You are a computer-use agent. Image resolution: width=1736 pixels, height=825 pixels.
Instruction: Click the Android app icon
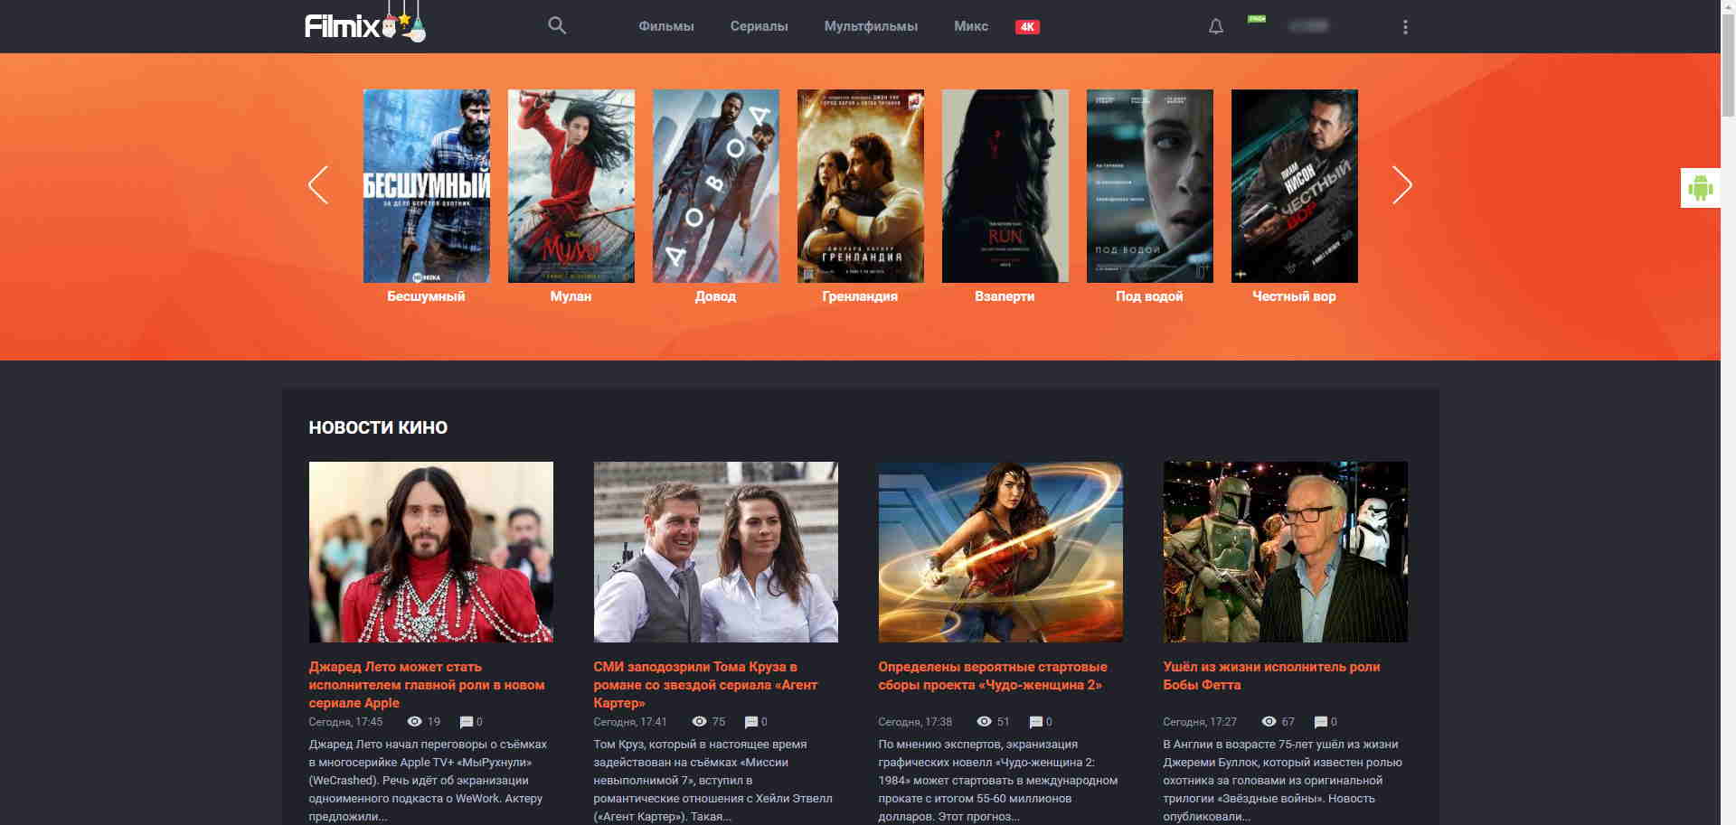coord(1700,188)
